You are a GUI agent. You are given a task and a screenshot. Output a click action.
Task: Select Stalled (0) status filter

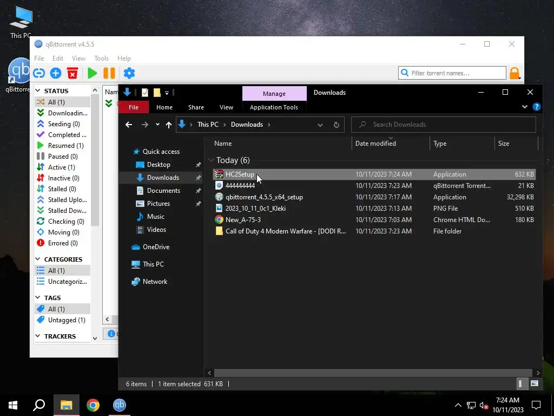(63, 189)
